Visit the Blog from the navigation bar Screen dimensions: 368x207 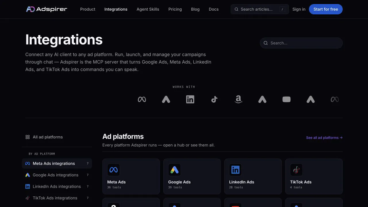click(x=195, y=9)
